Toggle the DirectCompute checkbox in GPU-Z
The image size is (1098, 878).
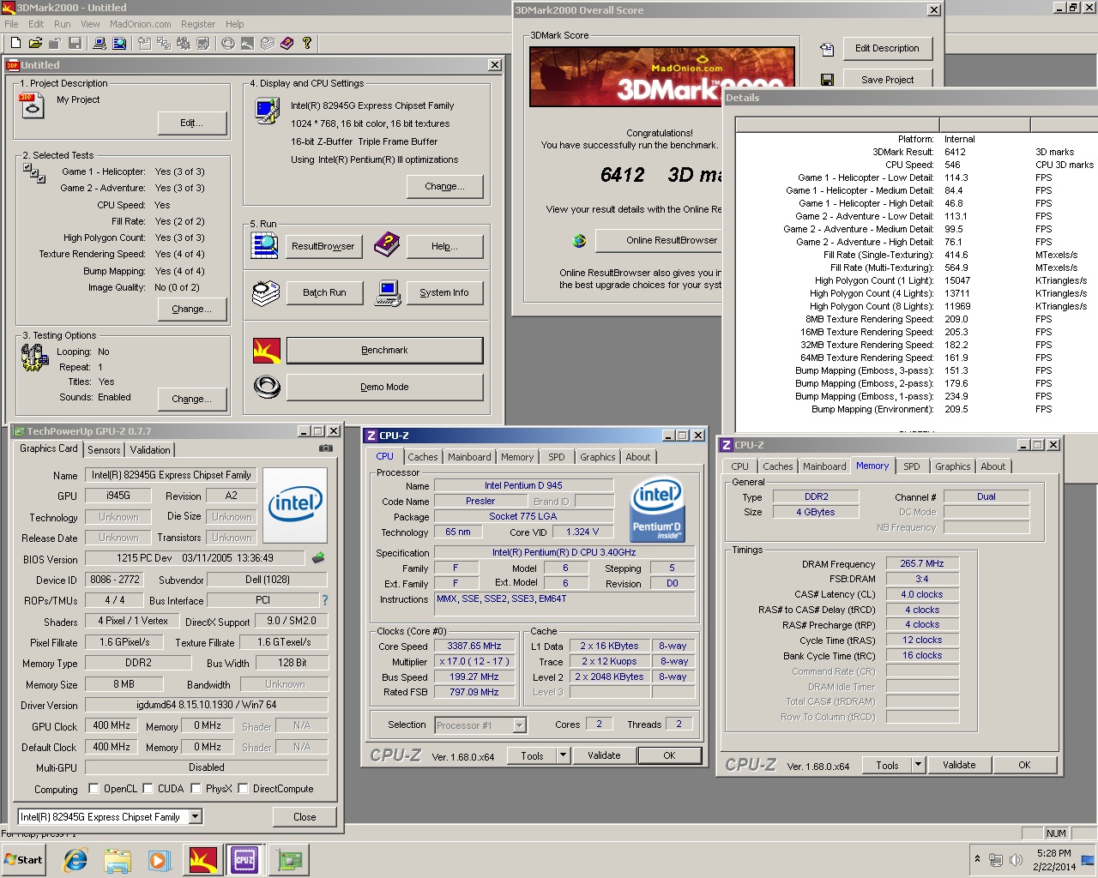[244, 789]
